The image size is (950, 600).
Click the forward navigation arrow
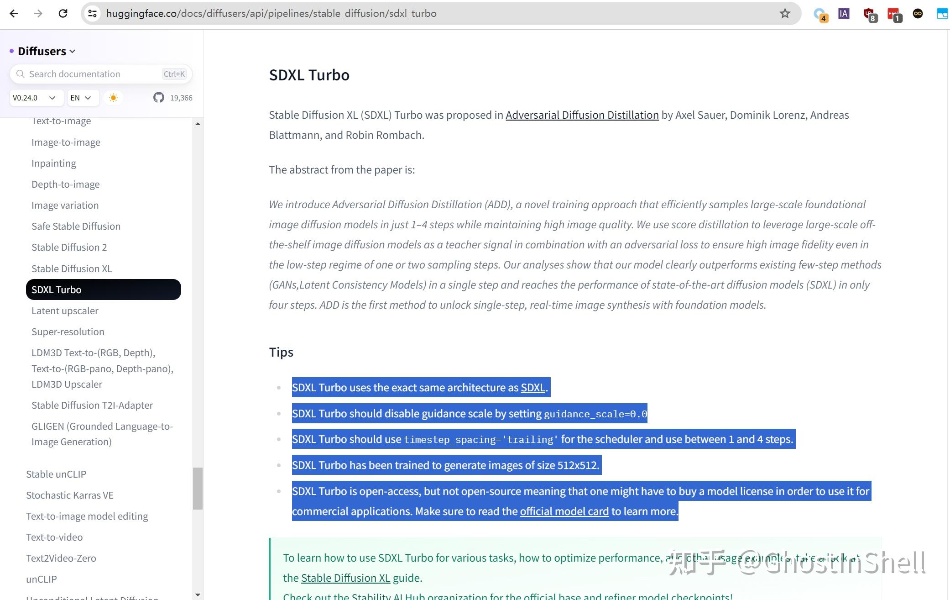[x=38, y=13]
